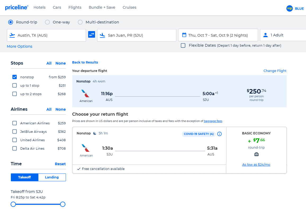Click the Change Flight link

pyautogui.click(x=275, y=71)
